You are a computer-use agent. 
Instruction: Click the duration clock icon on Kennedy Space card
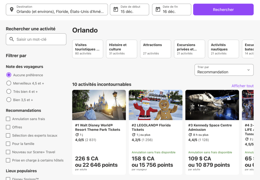click(x=190, y=135)
